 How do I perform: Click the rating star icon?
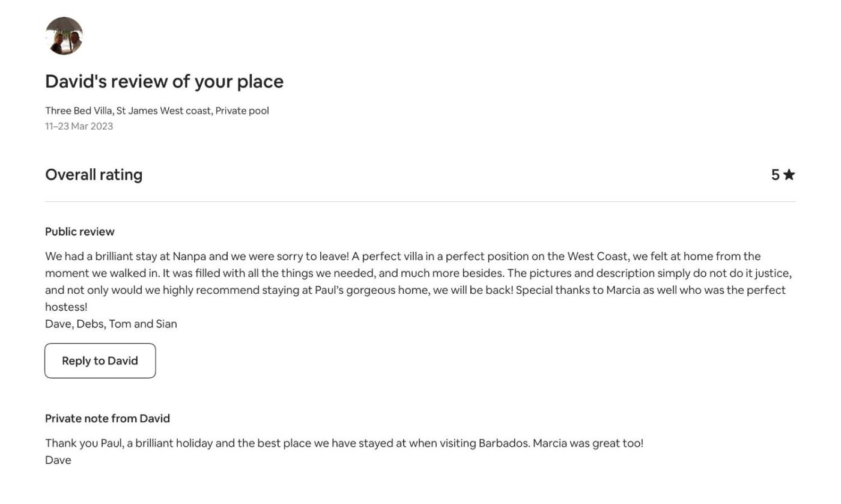[789, 175]
